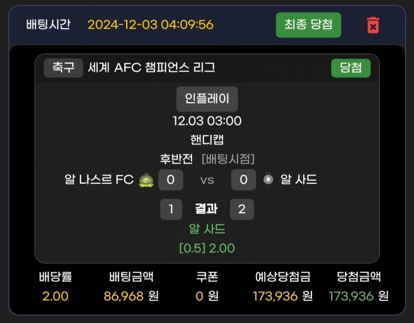Click the 알 나스르 FC team name

(99, 180)
